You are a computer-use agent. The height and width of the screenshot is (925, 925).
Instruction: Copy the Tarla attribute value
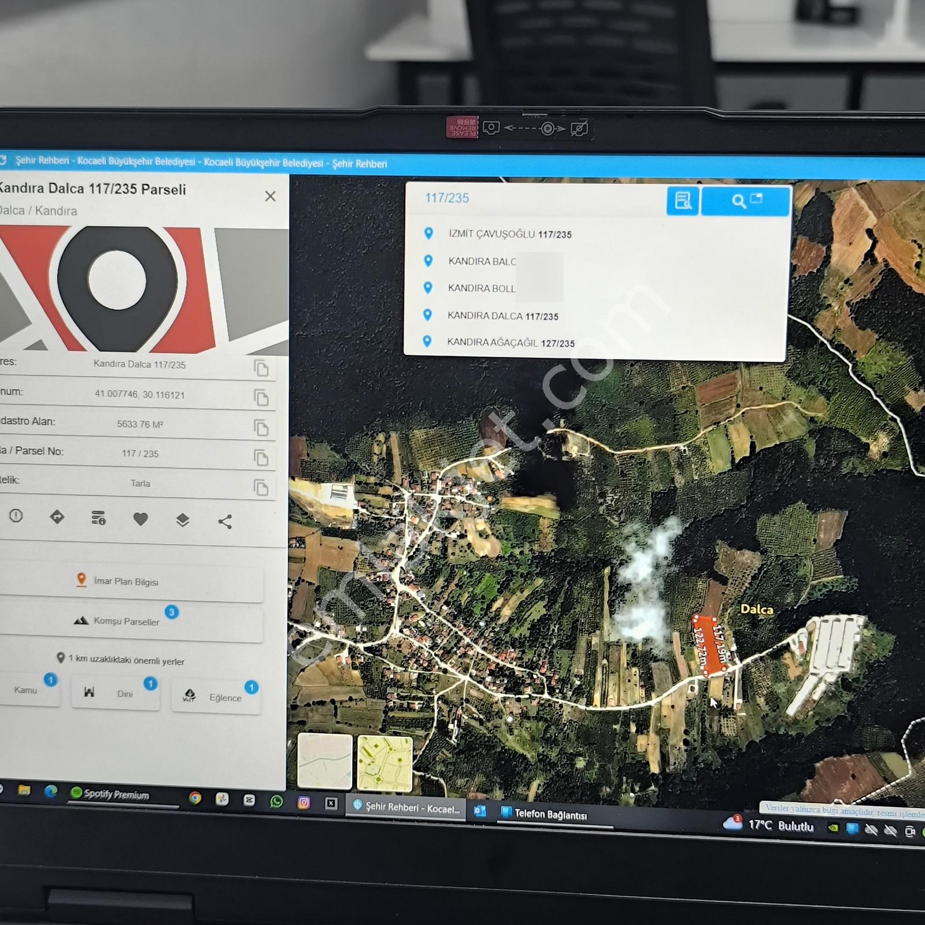pos(261,487)
